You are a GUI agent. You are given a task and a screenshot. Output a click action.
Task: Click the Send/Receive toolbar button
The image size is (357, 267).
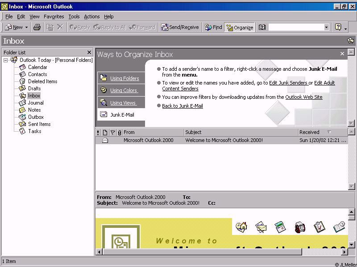click(x=180, y=27)
